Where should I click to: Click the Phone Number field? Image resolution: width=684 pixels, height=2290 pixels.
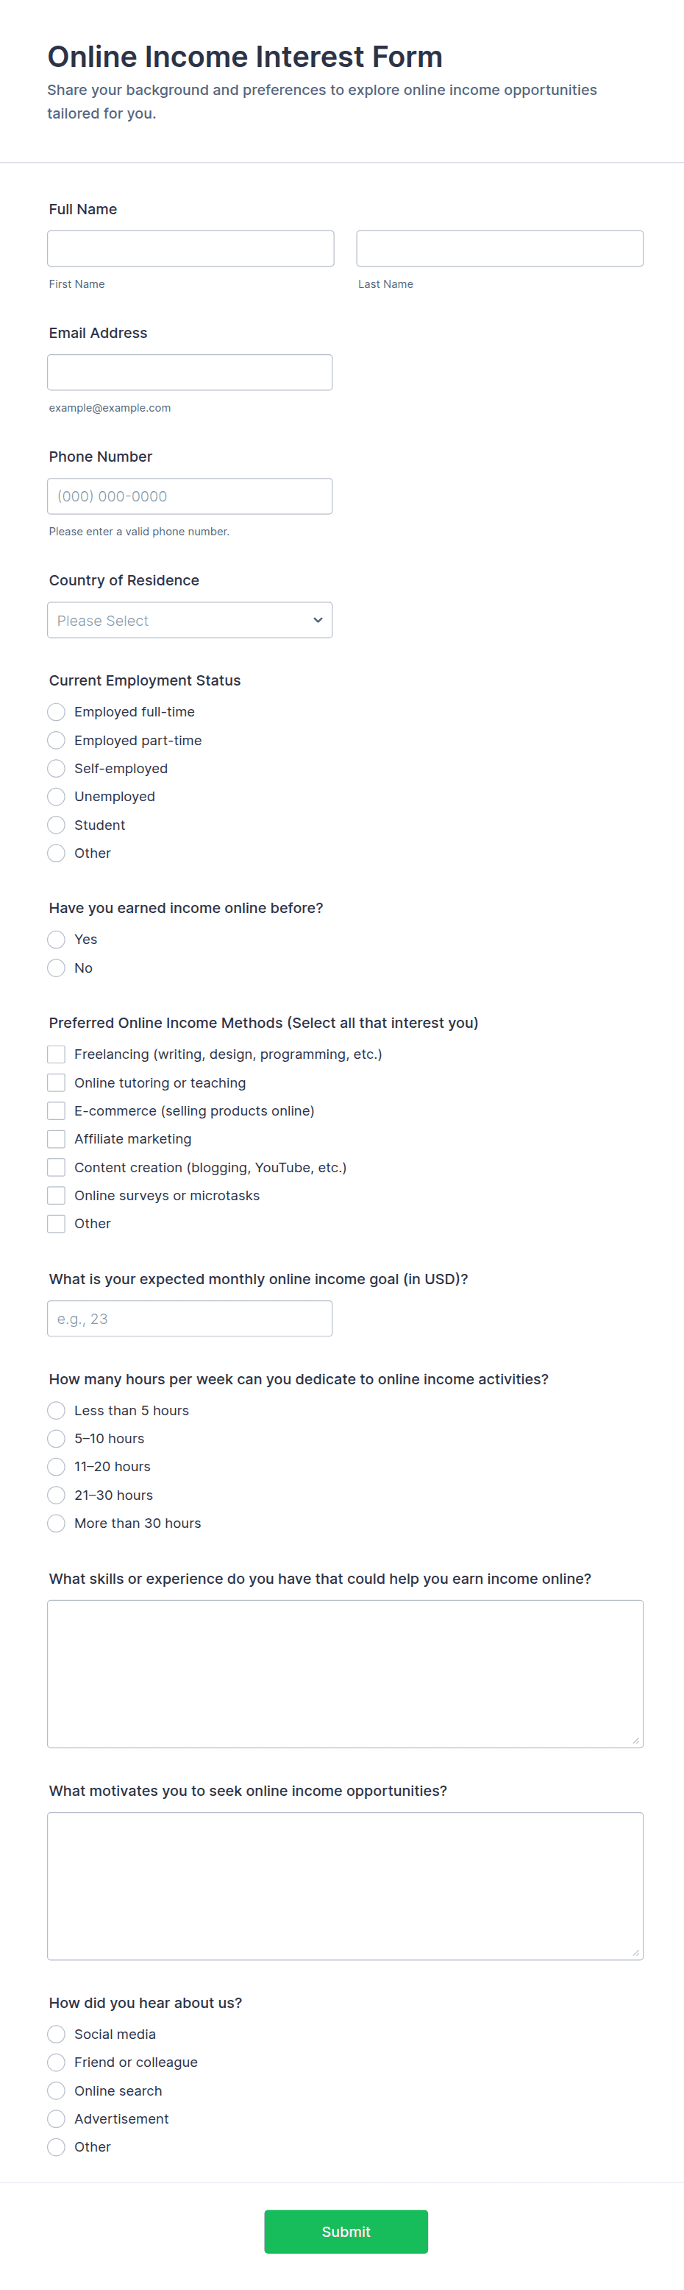189,496
